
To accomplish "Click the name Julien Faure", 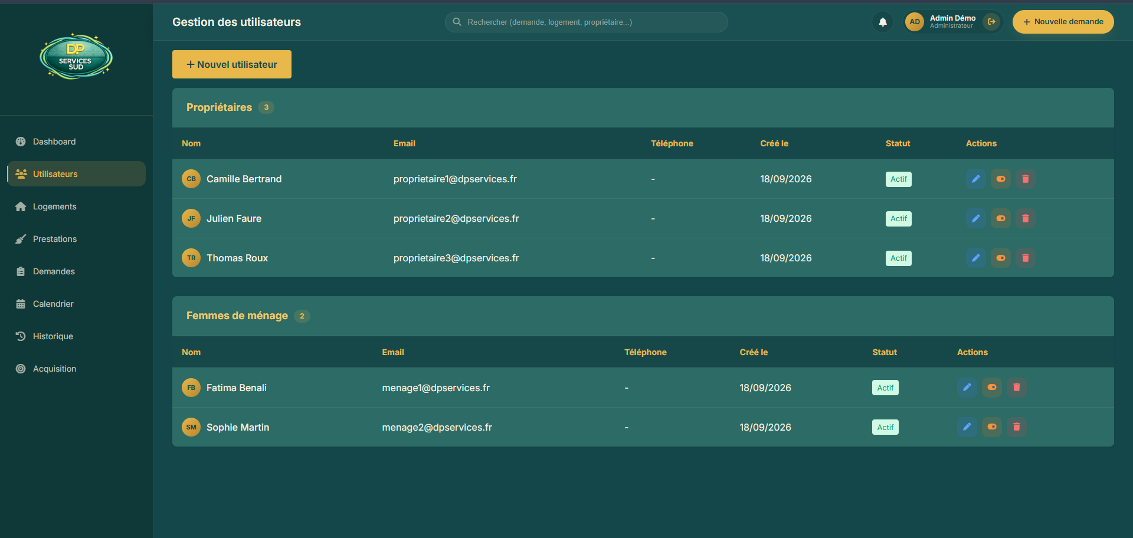I will (234, 218).
